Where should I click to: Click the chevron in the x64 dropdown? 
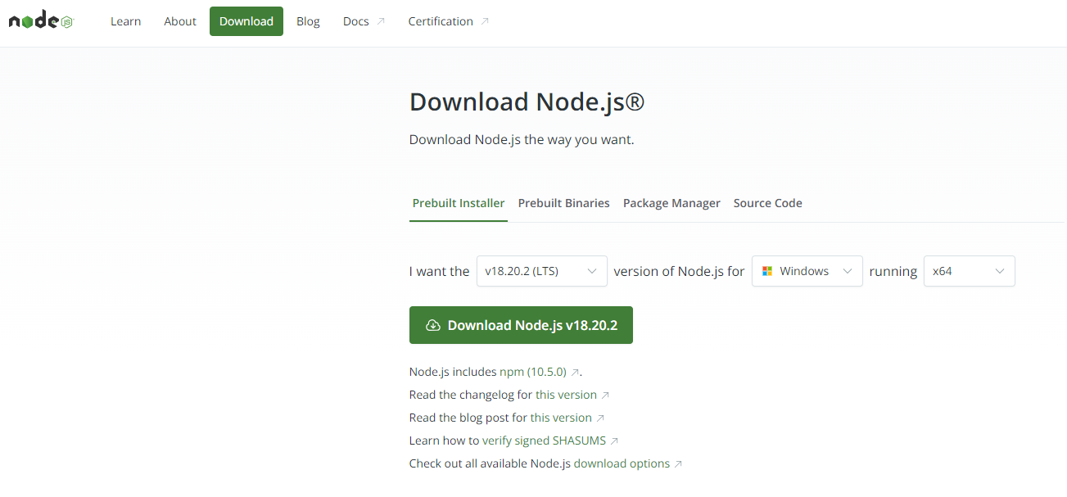pos(999,271)
